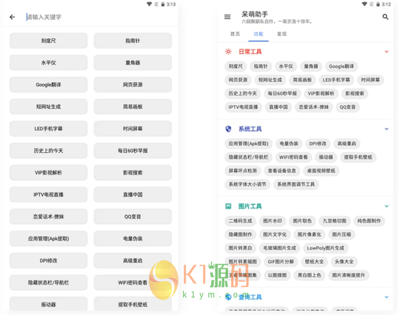Open the 图片清晰度提升 chip
Screen dimensions: 398x315
[349, 275]
